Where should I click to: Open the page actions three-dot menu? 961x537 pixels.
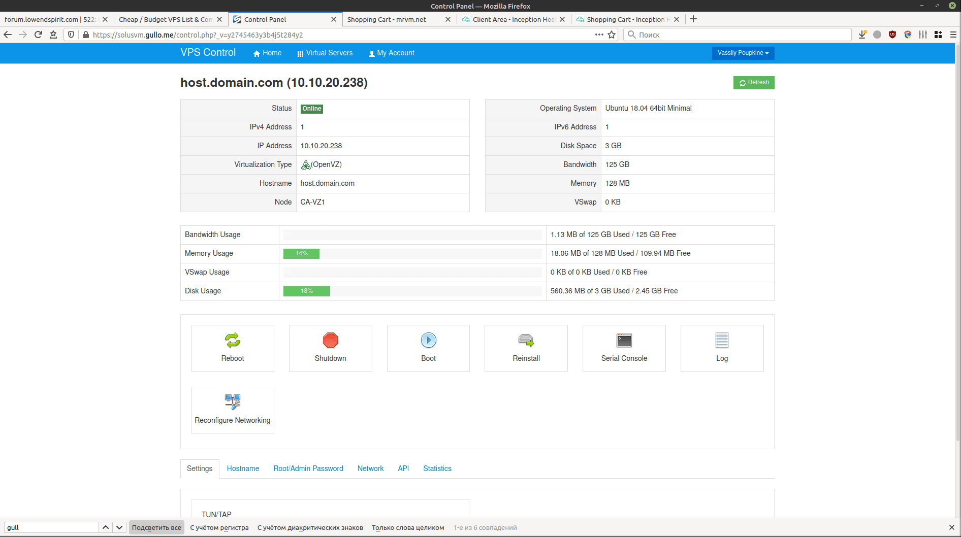click(x=599, y=35)
